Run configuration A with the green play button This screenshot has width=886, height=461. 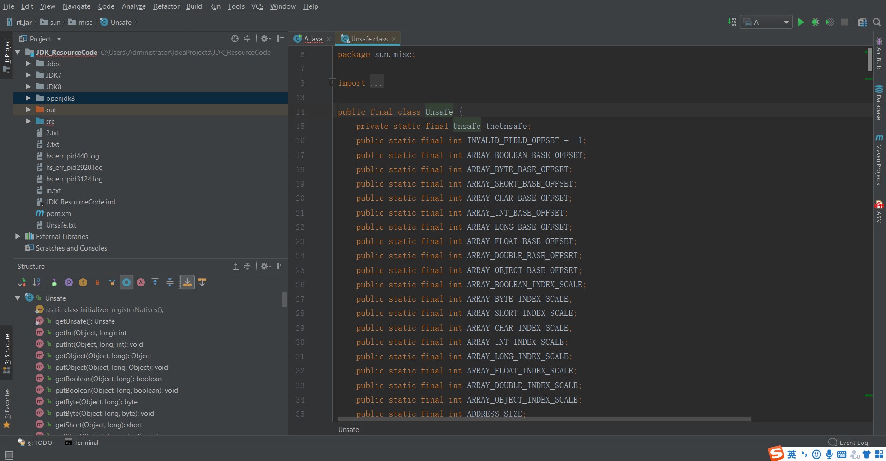801,22
